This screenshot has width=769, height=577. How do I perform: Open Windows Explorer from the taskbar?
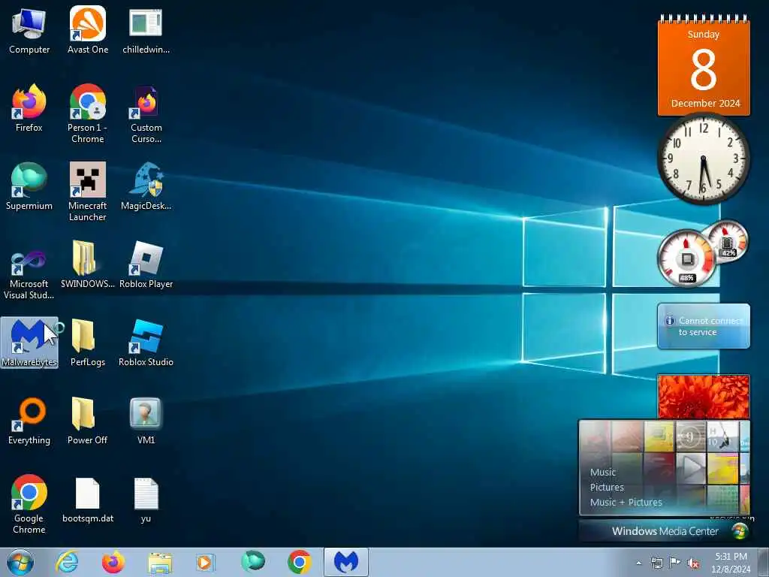click(x=159, y=562)
